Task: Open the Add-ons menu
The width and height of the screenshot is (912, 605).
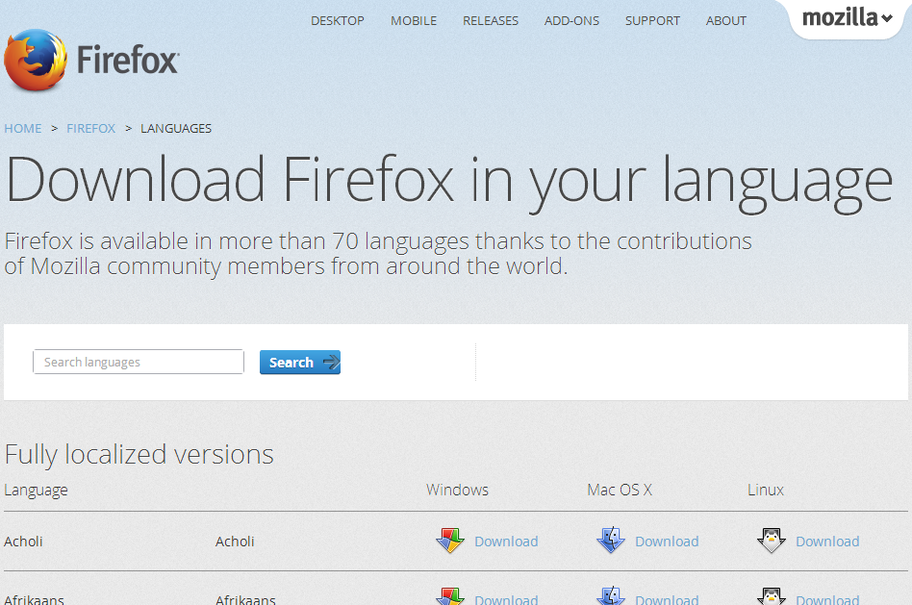Action: coord(571,21)
